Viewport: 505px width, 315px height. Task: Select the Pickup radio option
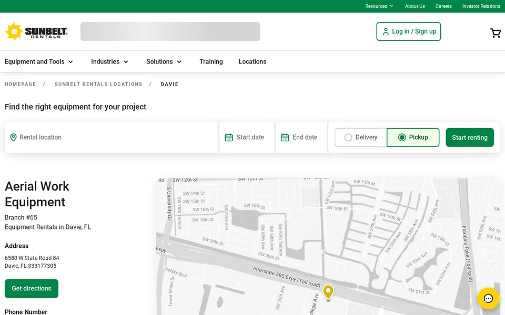[413, 138]
